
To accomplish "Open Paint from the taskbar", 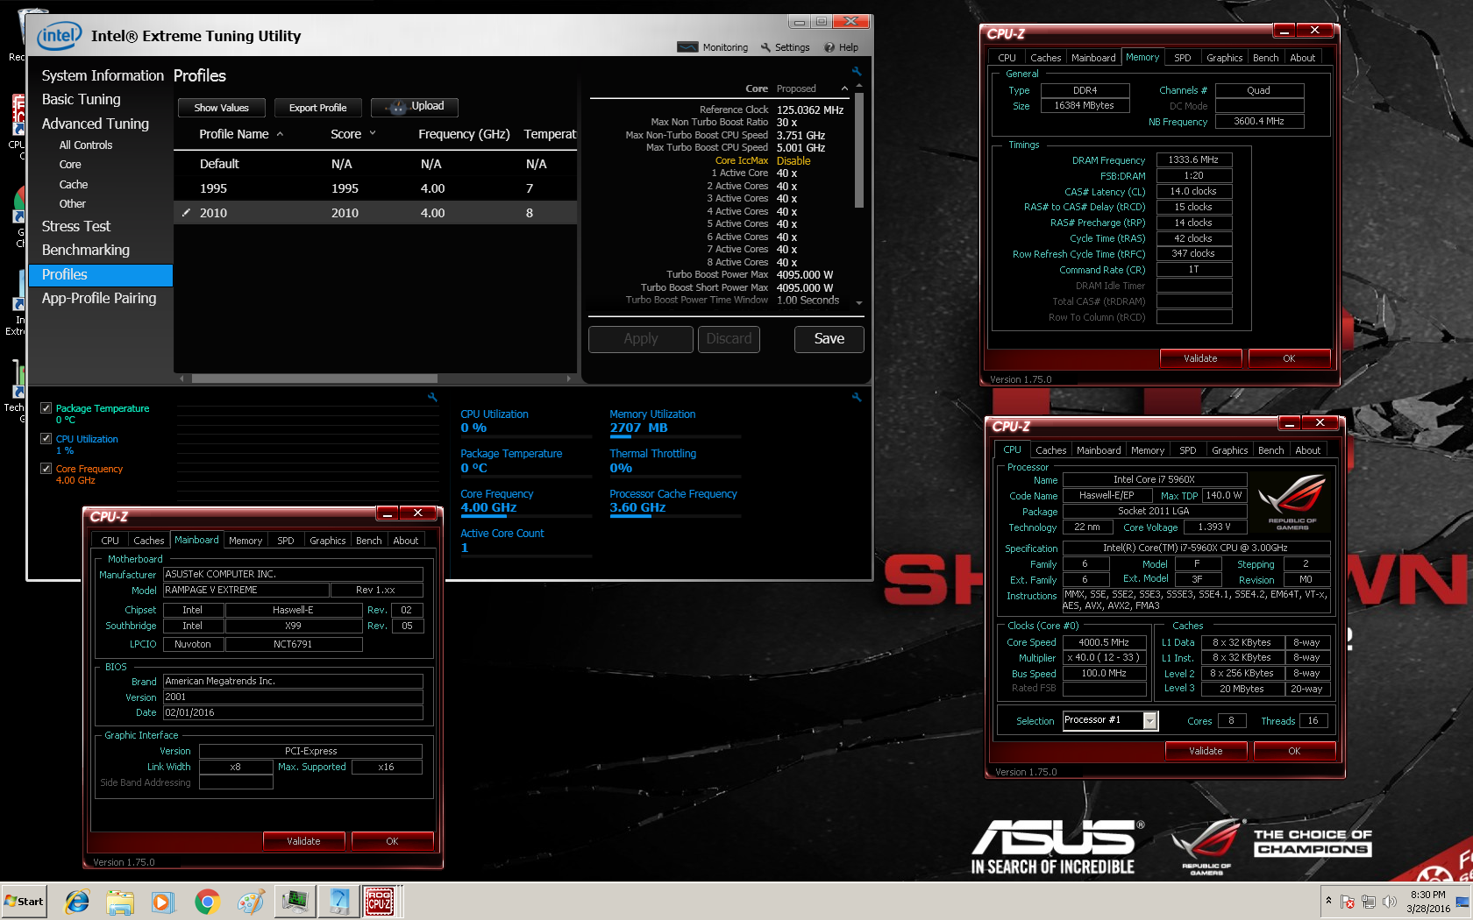I will (x=251, y=901).
